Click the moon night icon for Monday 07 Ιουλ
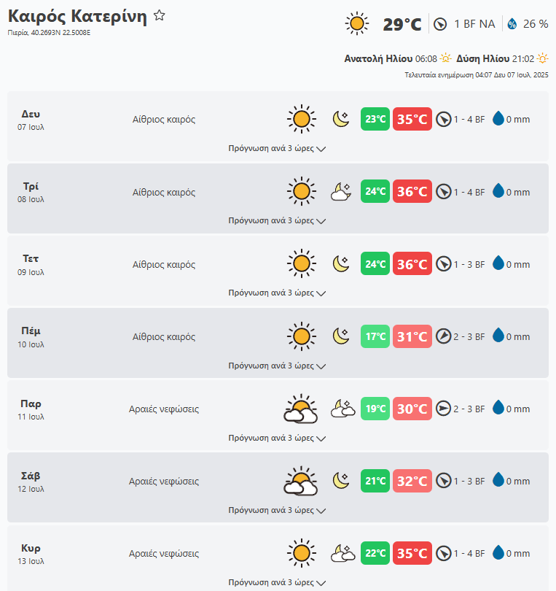Screen dimensions: 556x591 [x=341, y=119]
